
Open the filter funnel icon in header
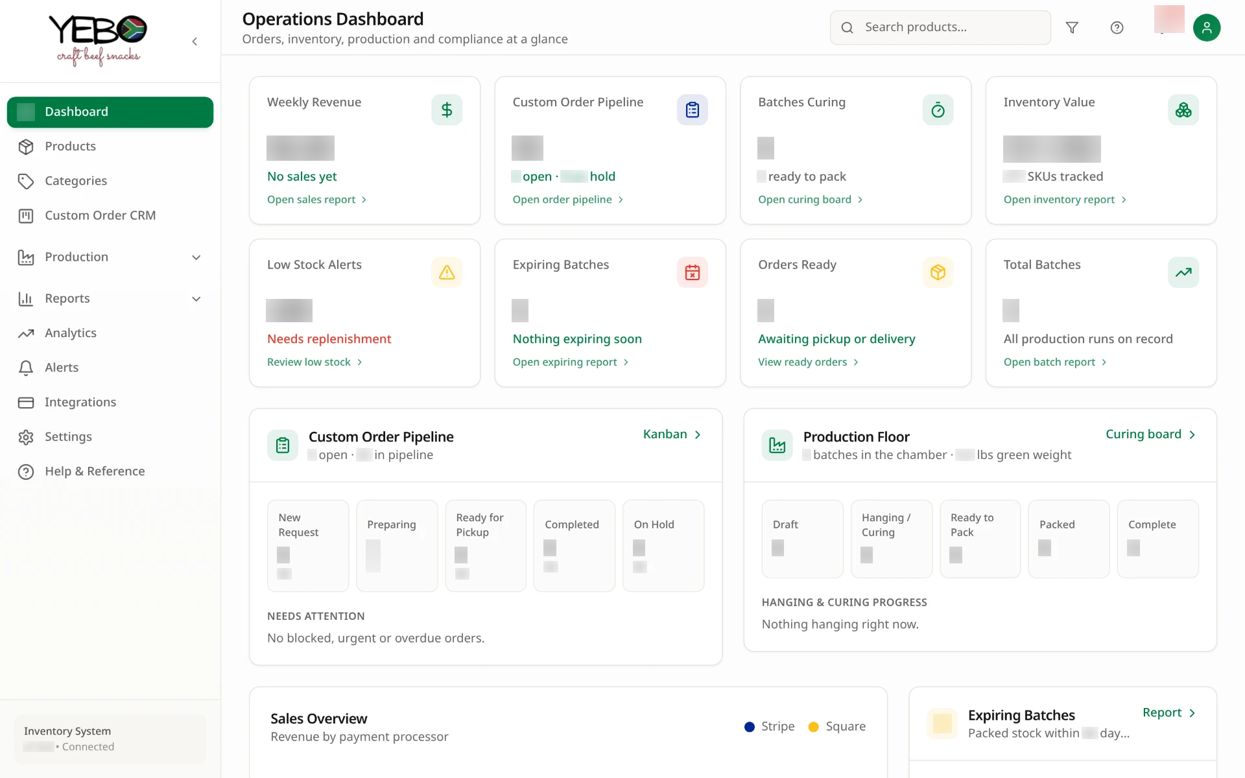pos(1072,27)
